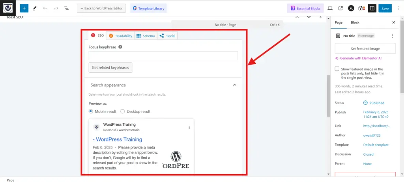Open the View Page external link icon
Screen dimensions: 404x182
(340, 8)
